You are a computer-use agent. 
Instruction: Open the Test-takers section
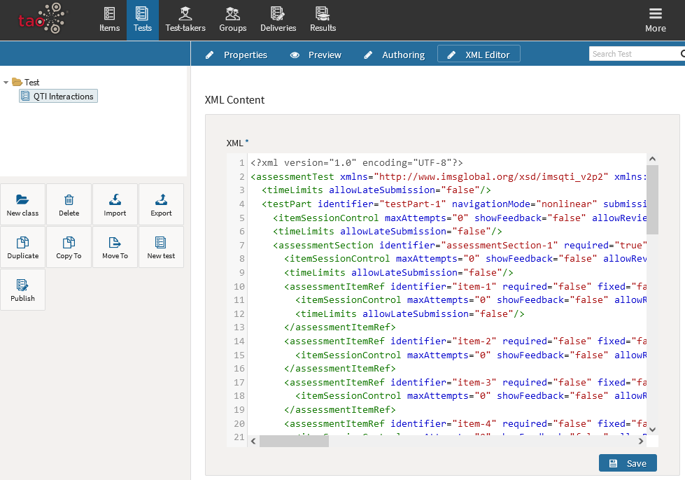click(x=185, y=19)
